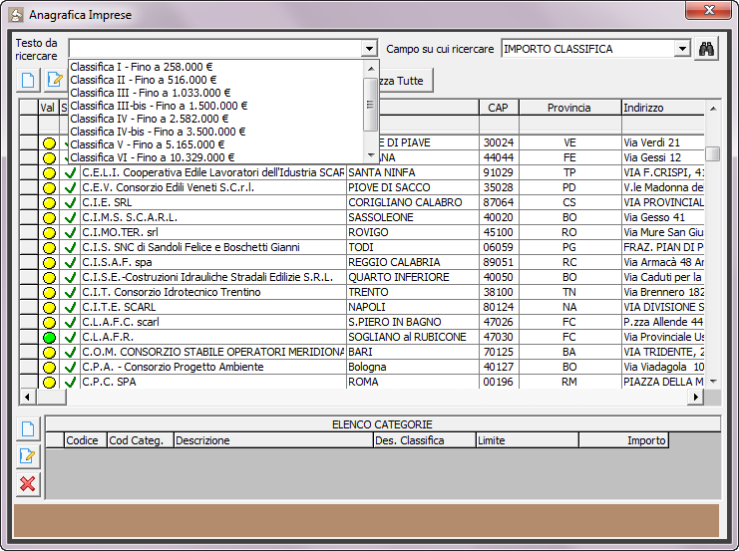Close the Anagrafica Imprese window
This screenshot has width=739, height=551.
[708, 10]
